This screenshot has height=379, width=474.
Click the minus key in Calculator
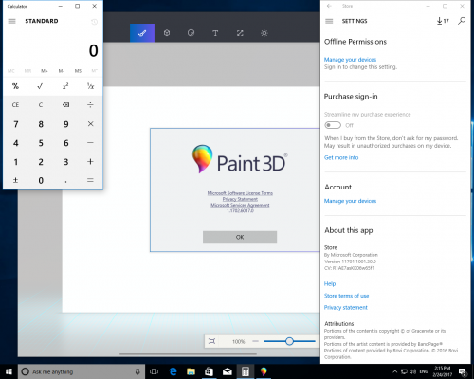point(90,143)
